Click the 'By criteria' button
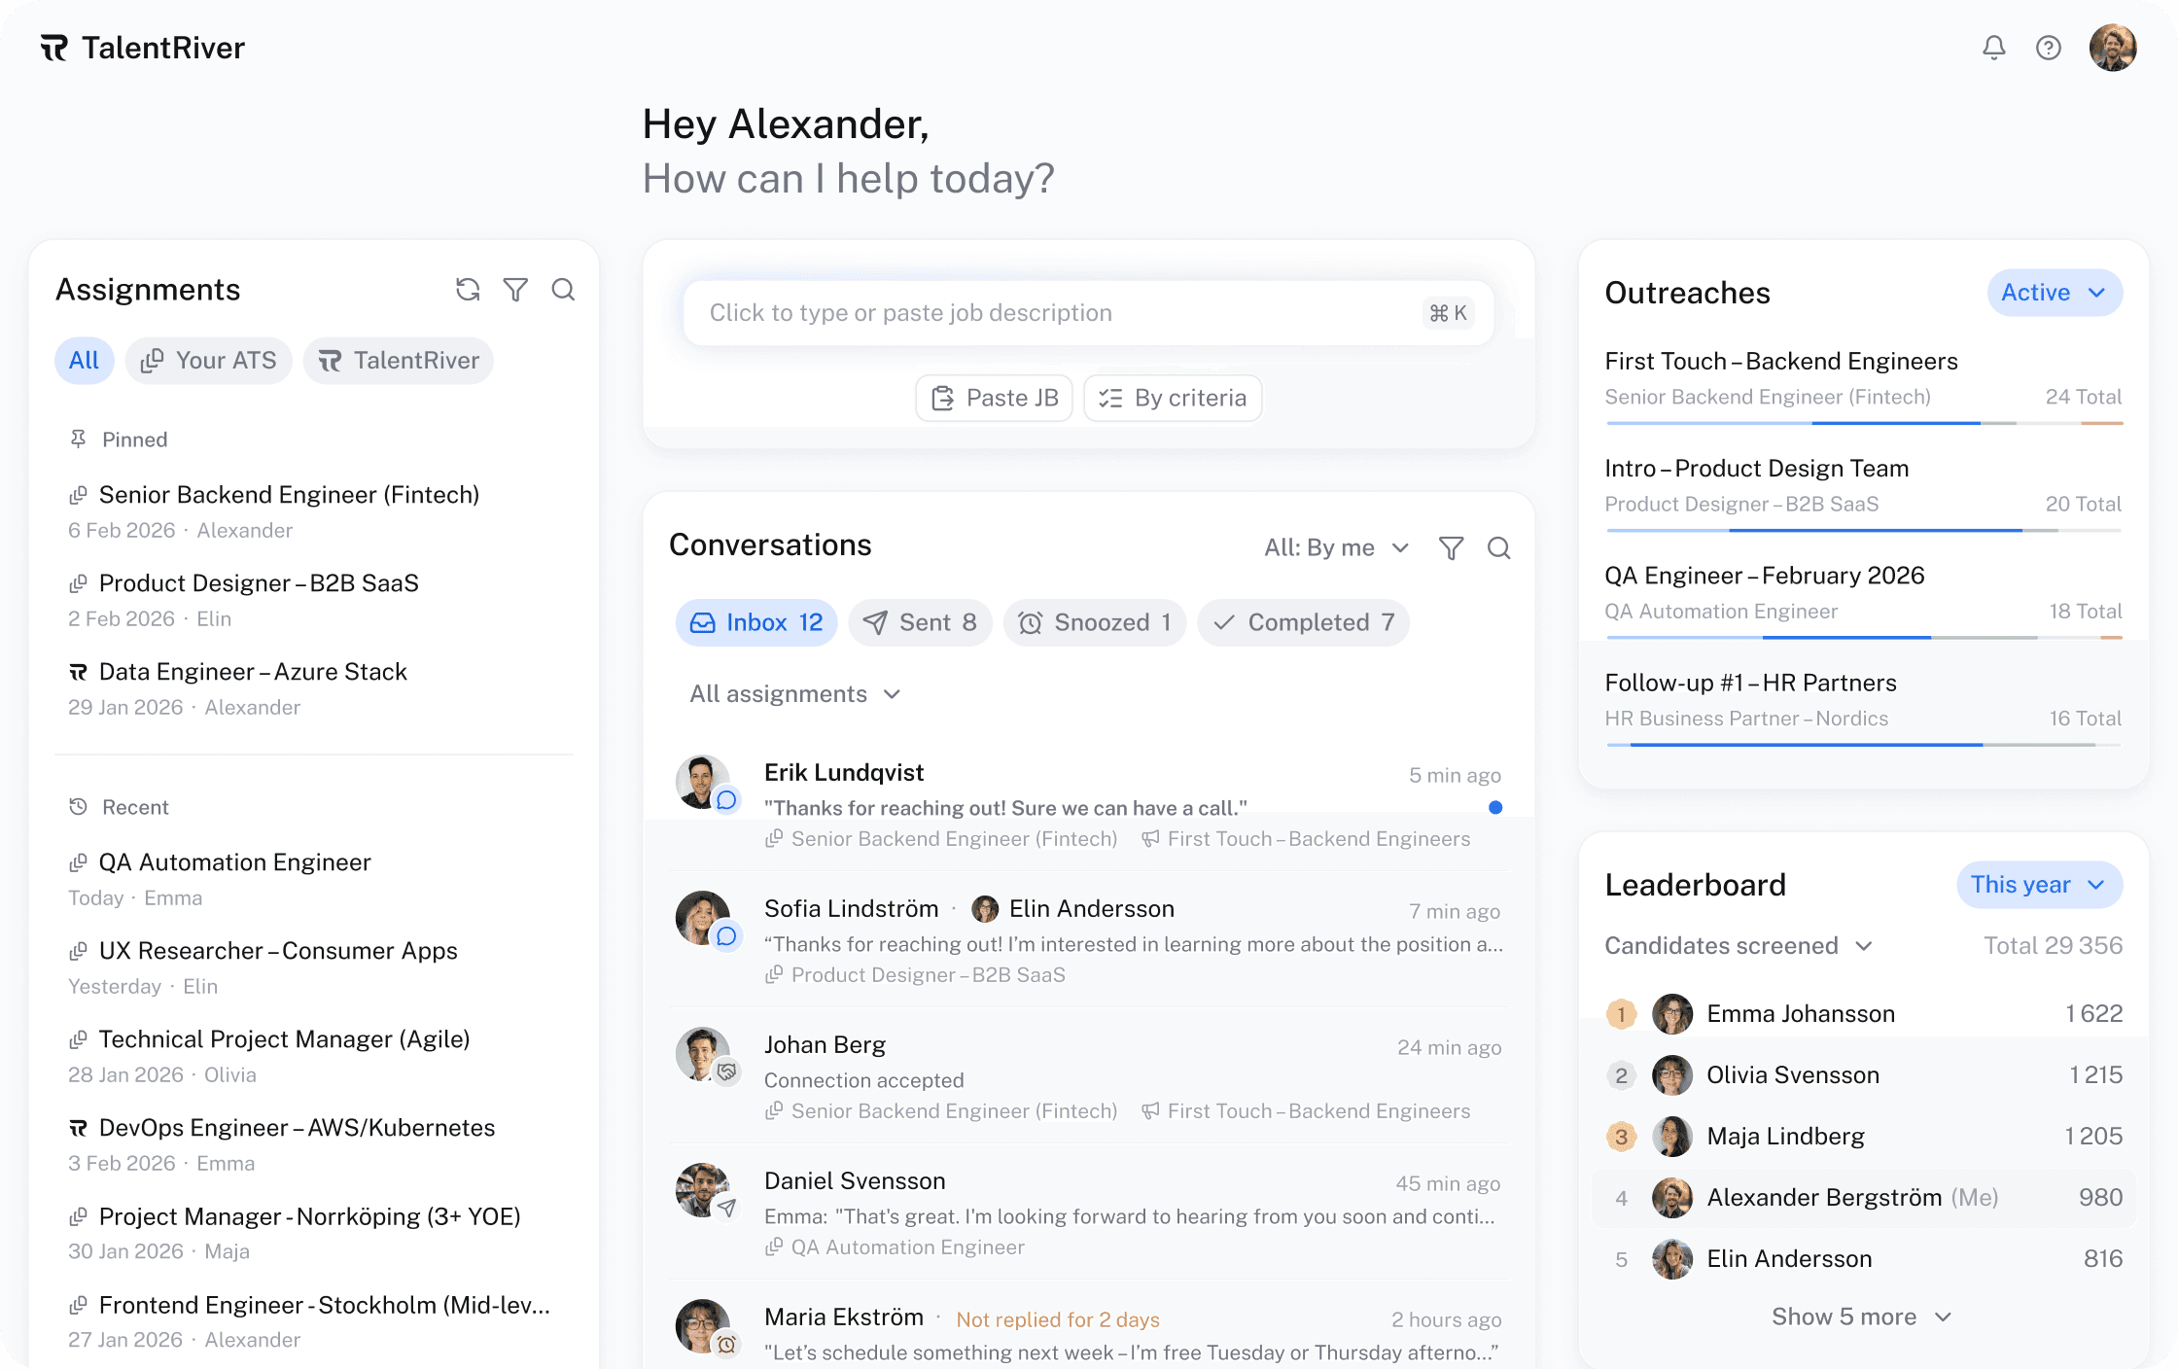The width and height of the screenshot is (2178, 1370). [1172, 398]
